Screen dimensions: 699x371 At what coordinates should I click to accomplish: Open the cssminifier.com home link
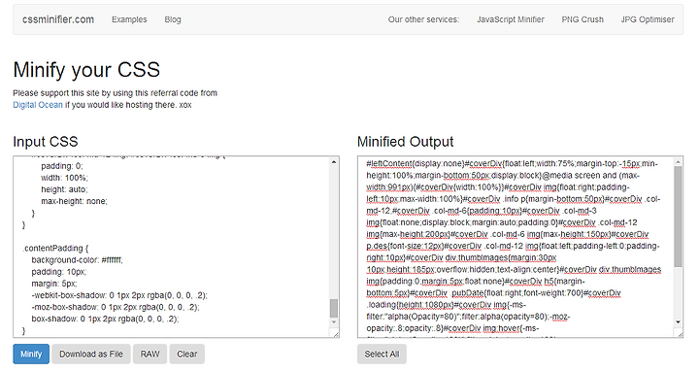[x=58, y=19]
